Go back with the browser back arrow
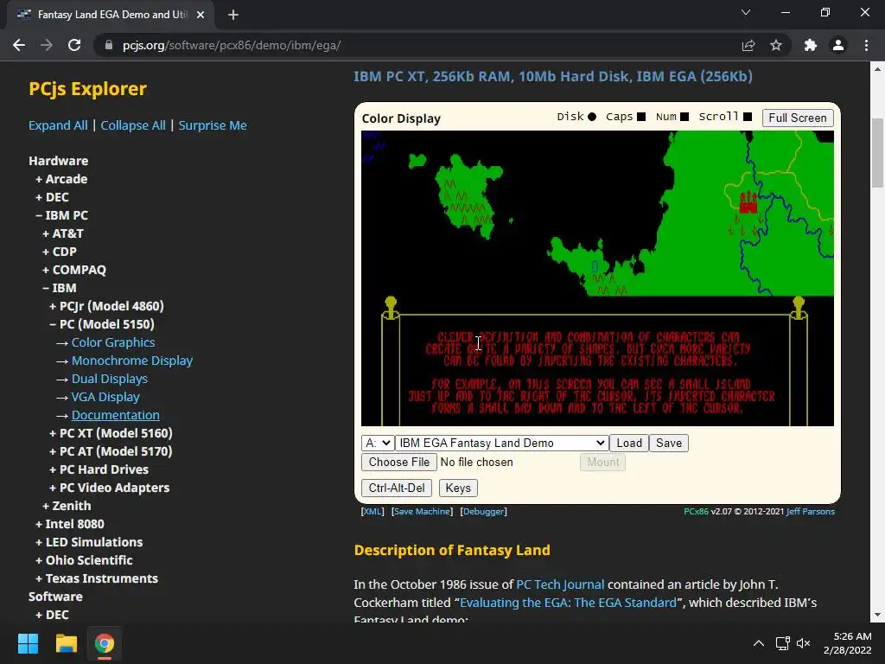The width and height of the screenshot is (885, 664). click(x=19, y=45)
